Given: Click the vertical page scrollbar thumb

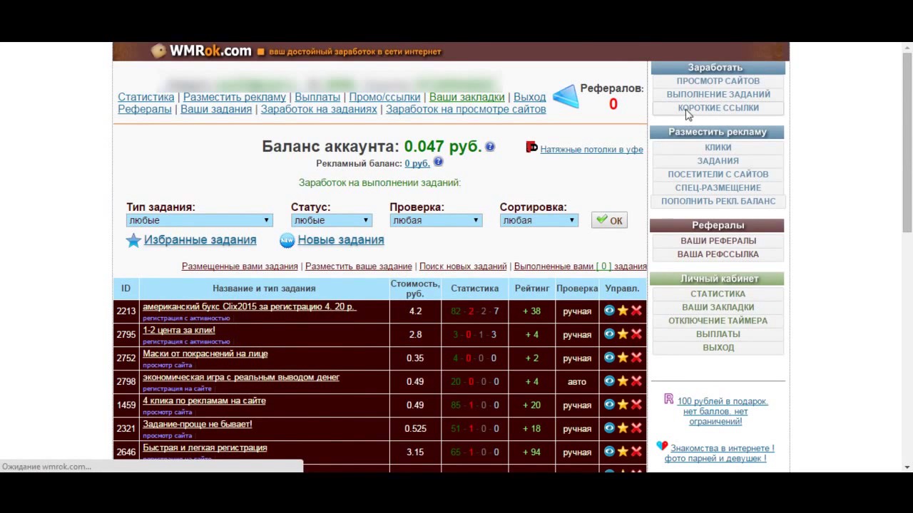Looking at the screenshot, I should click(907, 142).
